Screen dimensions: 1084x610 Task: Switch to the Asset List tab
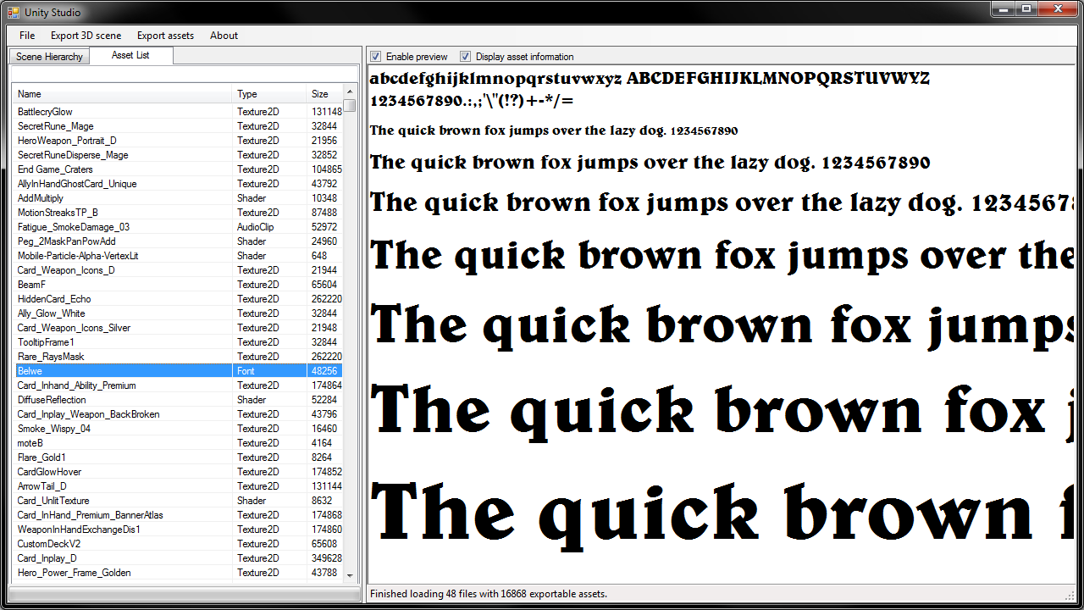(x=130, y=56)
